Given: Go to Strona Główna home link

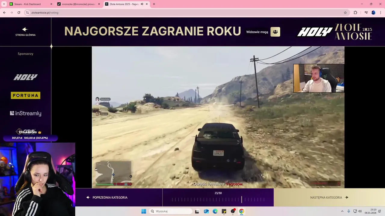Looking at the screenshot, I should click(x=26, y=32).
